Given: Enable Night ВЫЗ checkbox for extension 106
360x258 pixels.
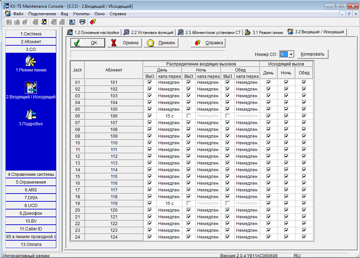Looking at the screenshot, I should [189, 116].
